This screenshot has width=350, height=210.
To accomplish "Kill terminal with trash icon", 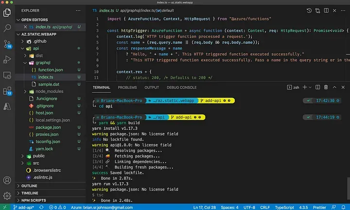I will (326, 87).
